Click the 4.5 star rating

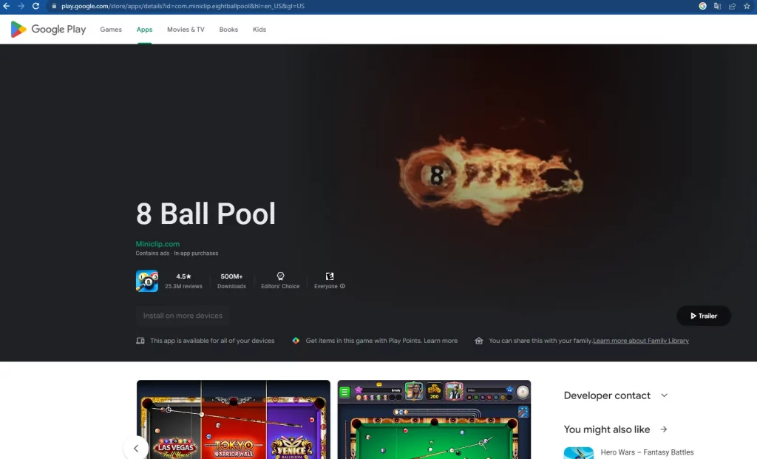click(x=183, y=276)
